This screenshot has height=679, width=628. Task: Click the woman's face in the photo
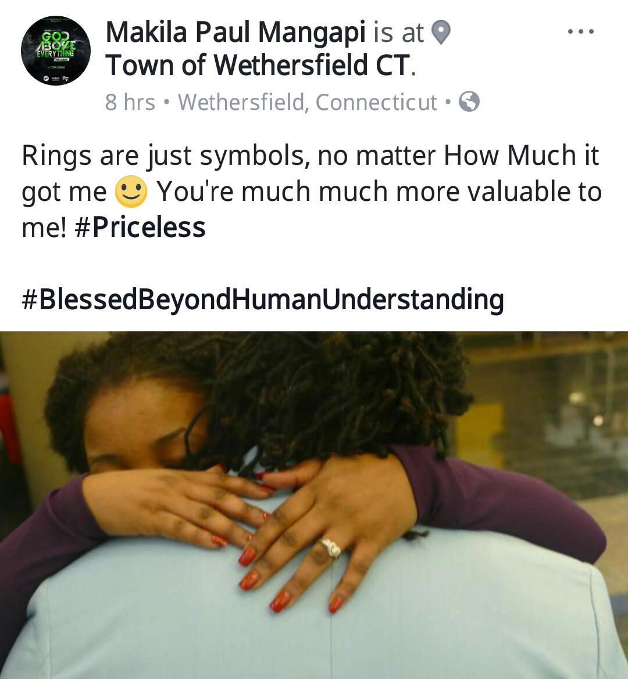point(142,429)
